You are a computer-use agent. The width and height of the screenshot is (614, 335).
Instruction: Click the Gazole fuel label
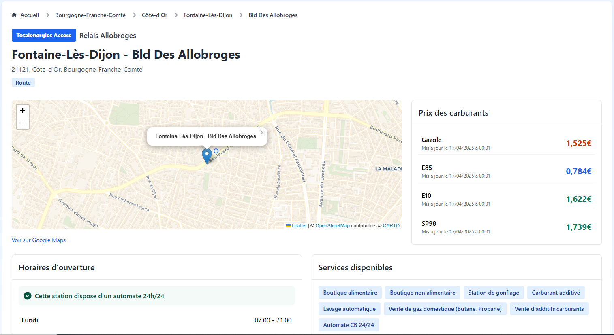(431, 140)
